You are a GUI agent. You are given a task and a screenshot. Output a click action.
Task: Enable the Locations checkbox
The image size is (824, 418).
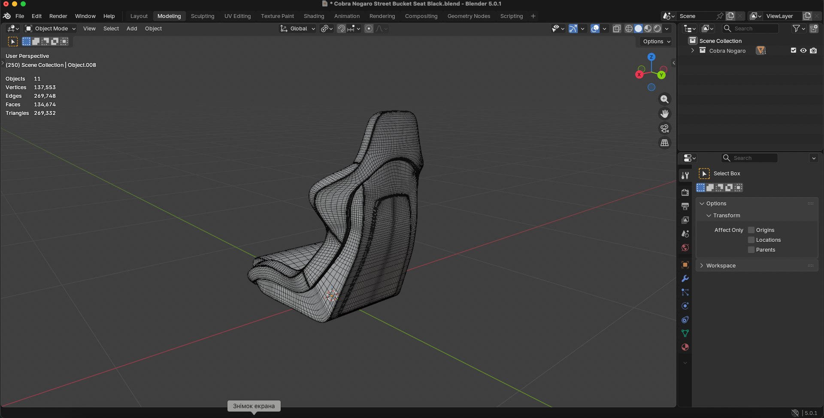tap(751, 240)
